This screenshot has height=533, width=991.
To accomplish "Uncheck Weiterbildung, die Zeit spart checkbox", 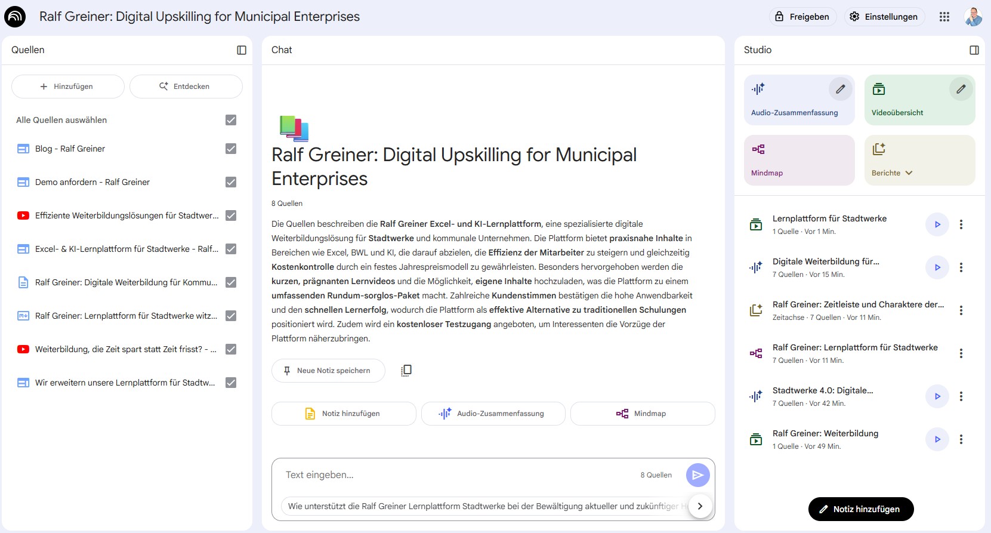I will (x=231, y=349).
